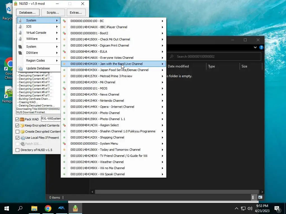This screenshot has height=214, width=286.
Task: Select Japan Food Service/Demae Channel entry
Action: tap(113, 70)
